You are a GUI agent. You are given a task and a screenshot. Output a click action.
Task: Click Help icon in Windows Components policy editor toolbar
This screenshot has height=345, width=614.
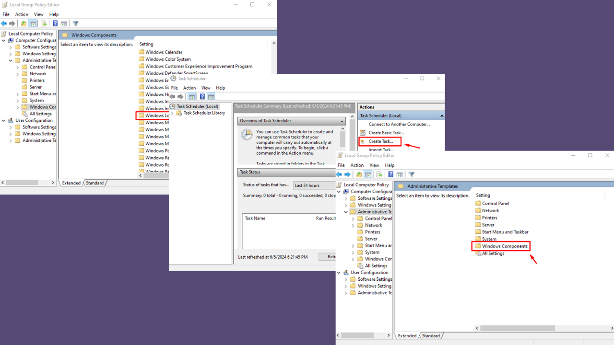55,23
